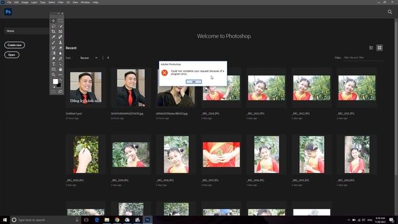Select the Frame tool

pos(60,32)
